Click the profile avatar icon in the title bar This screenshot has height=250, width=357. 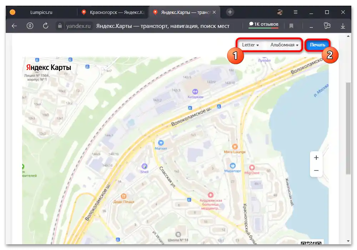coord(280,12)
